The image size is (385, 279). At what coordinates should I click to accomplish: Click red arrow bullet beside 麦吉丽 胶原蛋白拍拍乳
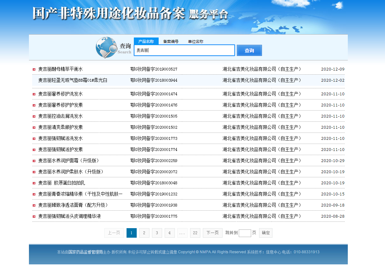coord(34,183)
